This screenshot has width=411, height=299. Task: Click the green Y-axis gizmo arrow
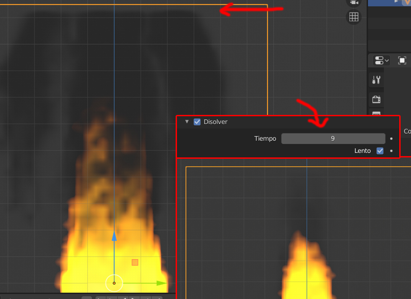pyautogui.click(x=161, y=283)
